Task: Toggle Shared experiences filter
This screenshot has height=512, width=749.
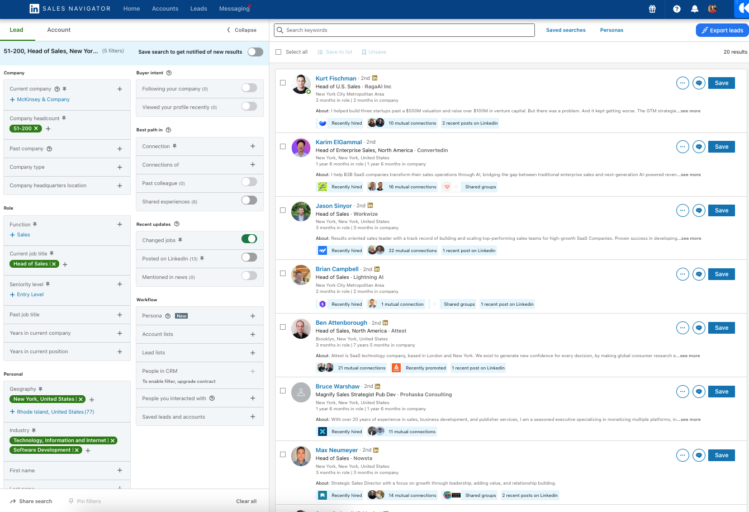Action: point(249,201)
